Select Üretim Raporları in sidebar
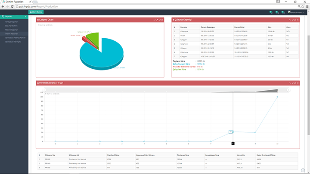This screenshot has width=310, height=174. click(12, 34)
